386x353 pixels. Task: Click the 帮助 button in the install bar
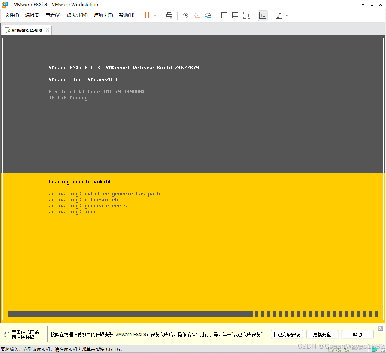point(357,335)
